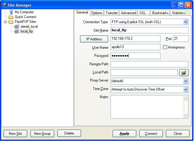Open the Bookmarks tab
This screenshot has height=142, width=194.
160,13
